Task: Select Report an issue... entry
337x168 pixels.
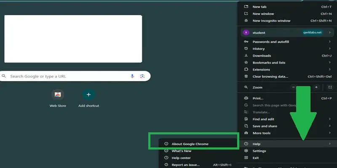Action: click(198, 165)
